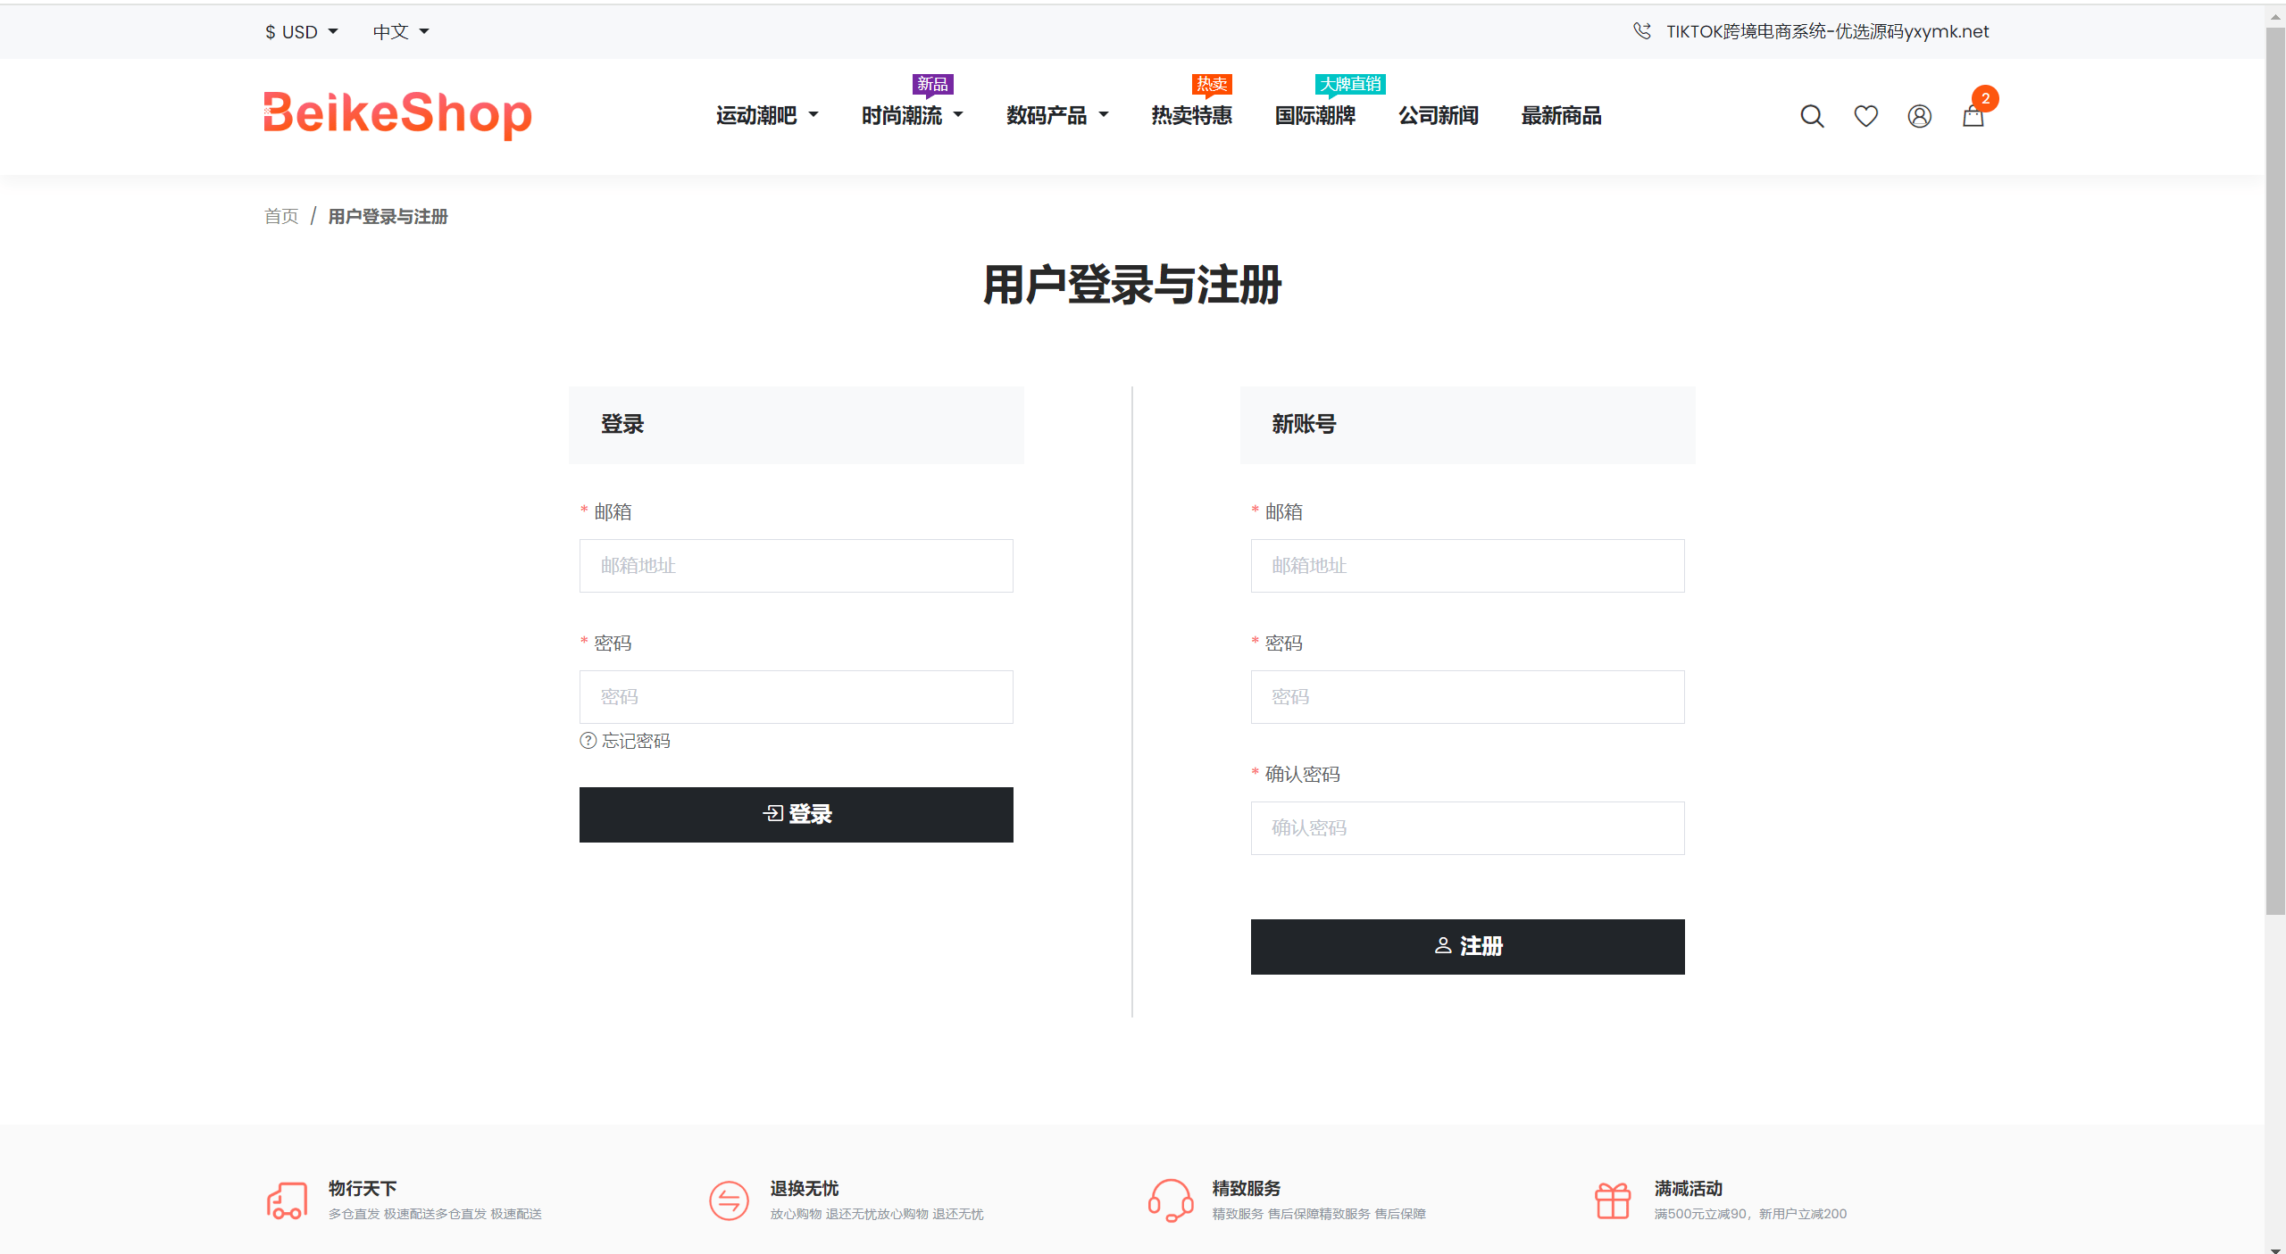Click the black 登录 button
2286x1254 pixels.
(796, 814)
